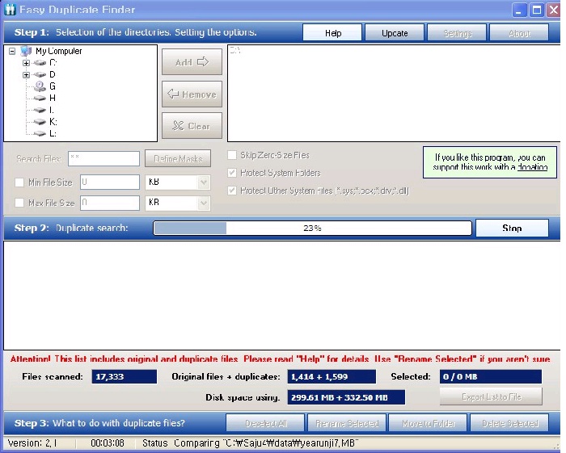Click the value 1,414 + 1,599
566x453 pixels.
pyautogui.click(x=332, y=376)
